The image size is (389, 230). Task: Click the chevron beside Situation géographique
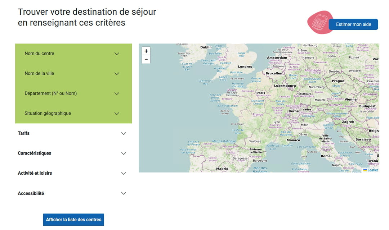[x=117, y=114]
